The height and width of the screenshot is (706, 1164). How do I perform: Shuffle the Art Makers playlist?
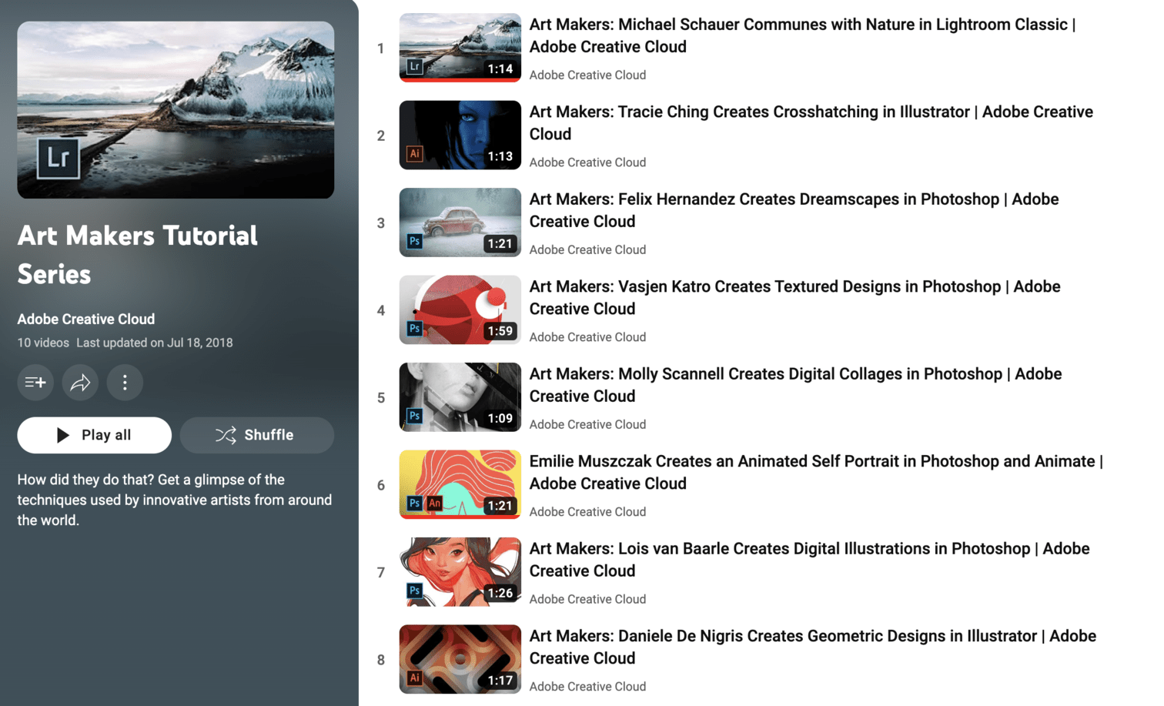point(256,435)
